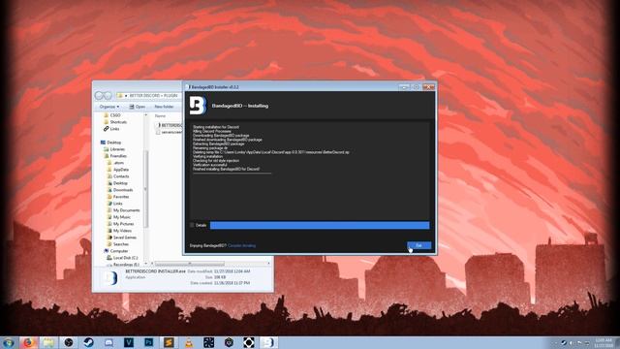Select Contacts folder in navigation tree
Viewport: 620px width, 349px height.
(121, 176)
